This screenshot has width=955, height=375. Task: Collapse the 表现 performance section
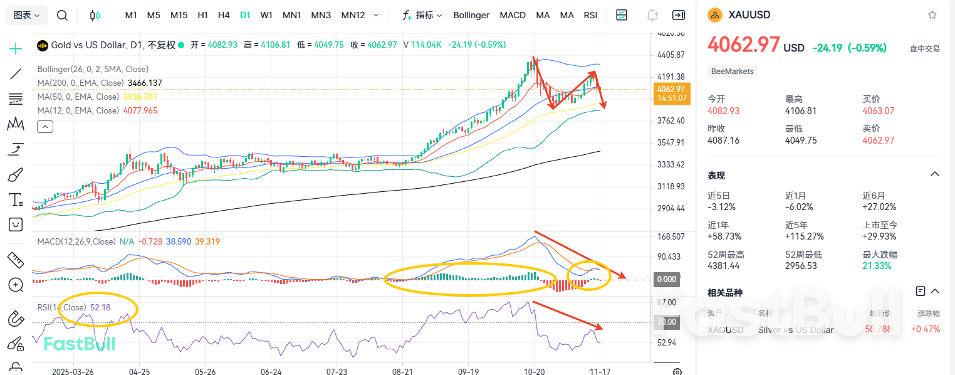pyautogui.click(x=935, y=174)
